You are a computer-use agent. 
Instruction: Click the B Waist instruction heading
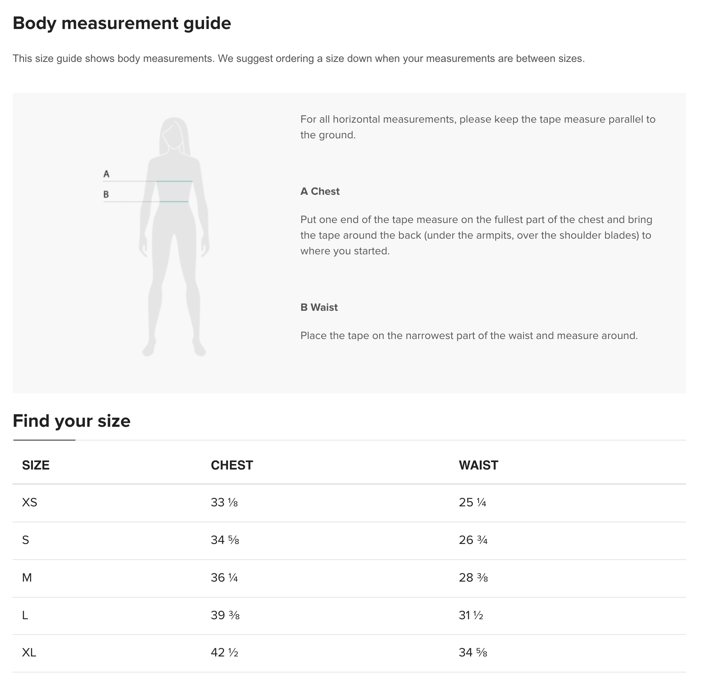[319, 307]
